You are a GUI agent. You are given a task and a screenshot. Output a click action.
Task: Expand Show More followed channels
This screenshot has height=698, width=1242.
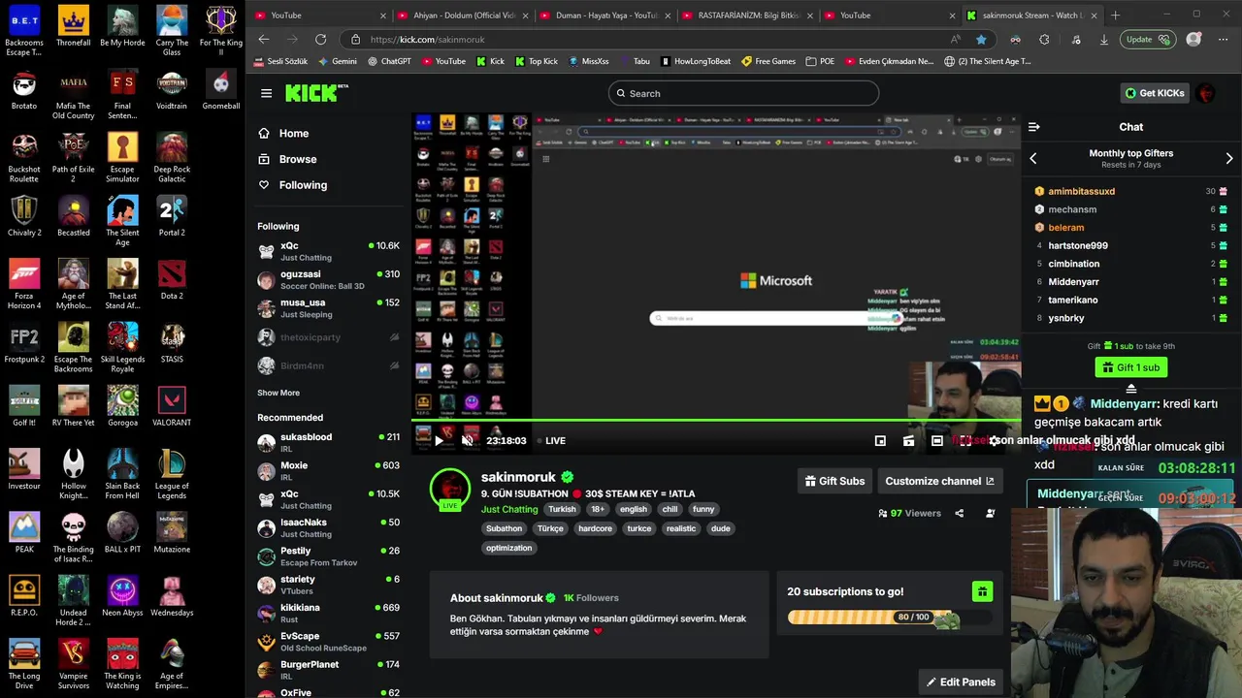click(x=278, y=393)
